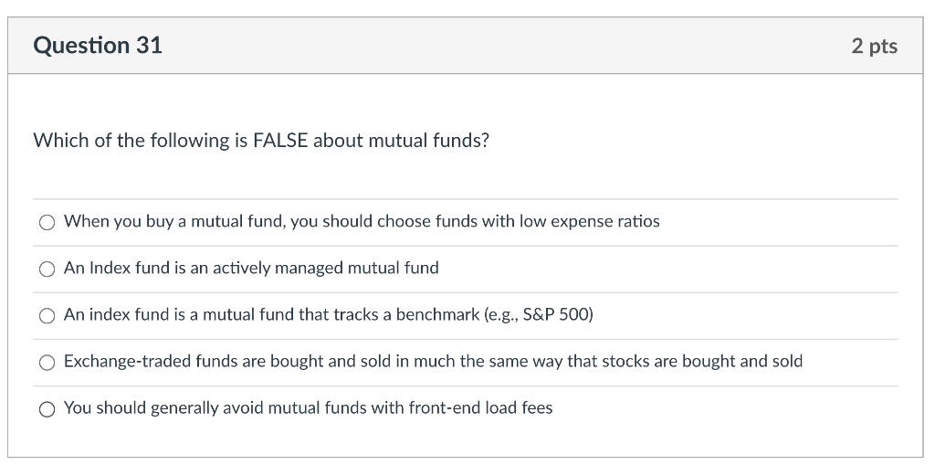
Task: Click the words 'low expense ratios' in first answer
Action: click(590, 222)
